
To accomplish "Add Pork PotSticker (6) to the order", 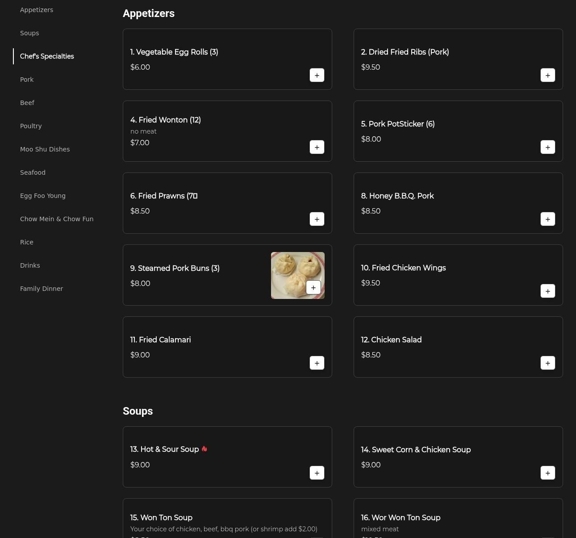I will 548,147.
